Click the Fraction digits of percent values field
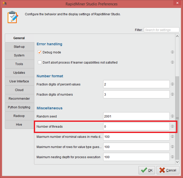Screen dimensions: 183x178 136,84
